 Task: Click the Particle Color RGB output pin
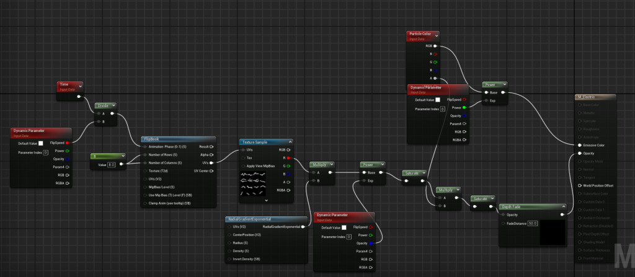[435, 46]
